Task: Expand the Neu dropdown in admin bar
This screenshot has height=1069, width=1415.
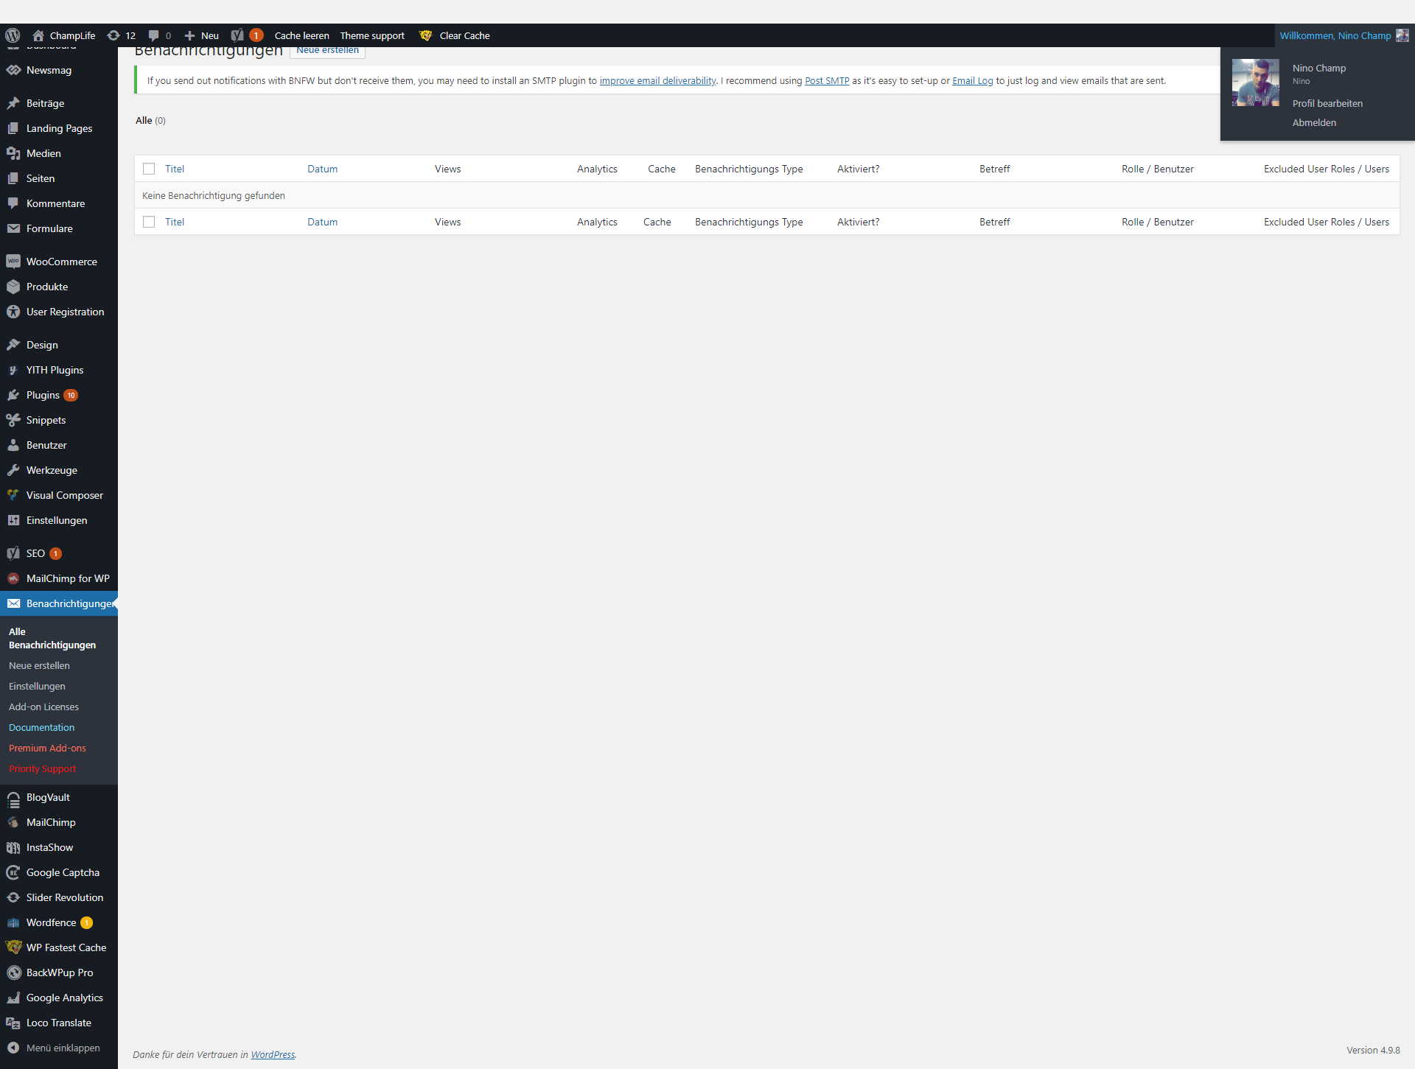Action: pyautogui.click(x=202, y=35)
